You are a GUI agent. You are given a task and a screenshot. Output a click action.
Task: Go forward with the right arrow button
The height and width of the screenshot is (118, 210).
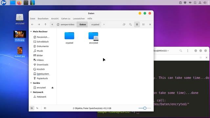pos(39,25)
